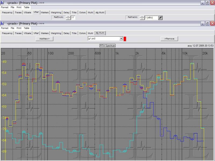Click the AddNew-> button

44,39
